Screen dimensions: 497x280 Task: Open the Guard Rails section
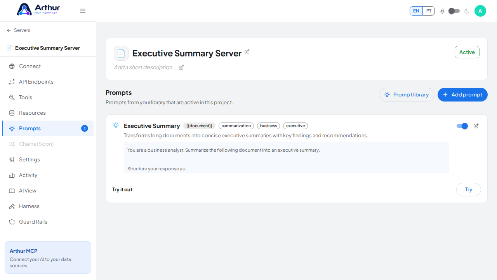coord(48,222)
